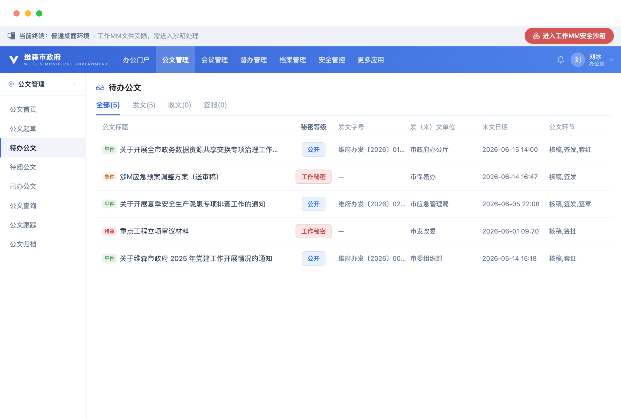Click the 发文字号 column header
This screenshot has width=621, height=419.
[x=351, y=127]
